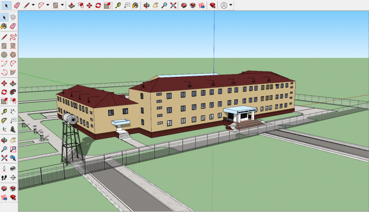This screenshot has height=212, width=369.
Task: Choose the Paint Bucket in the left palette
Action: pos(4,26)
